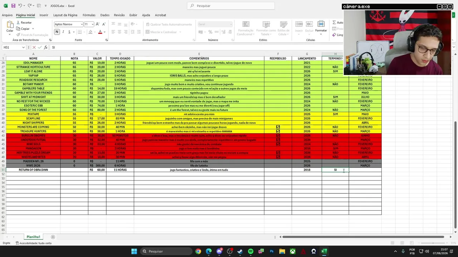The image size is (458, 257).
Task: Confirm the cell entry with the green check
Action: click(40, 47)
